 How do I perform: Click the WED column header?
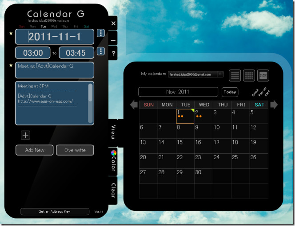(204, 105)
